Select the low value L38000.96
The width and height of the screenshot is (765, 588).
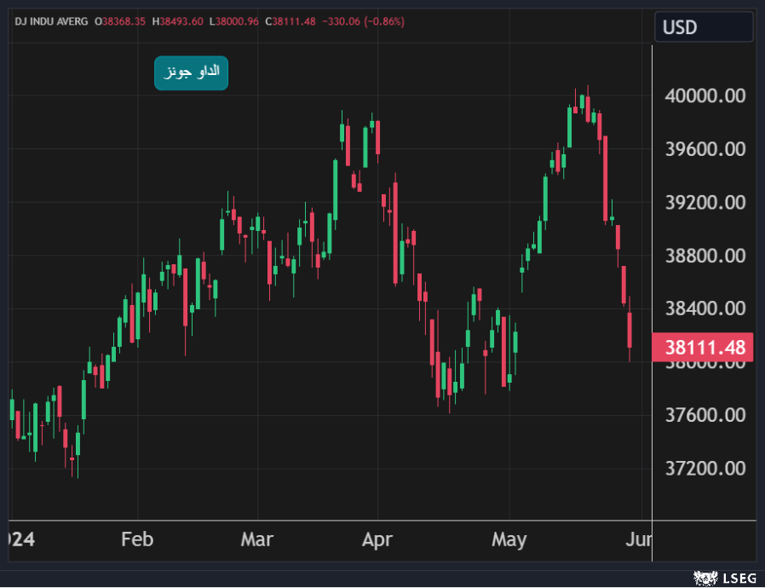coord(233,21)
